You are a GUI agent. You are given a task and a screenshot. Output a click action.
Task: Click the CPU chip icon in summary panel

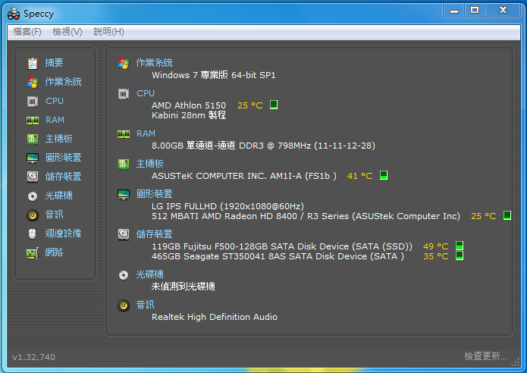point(124,94)
